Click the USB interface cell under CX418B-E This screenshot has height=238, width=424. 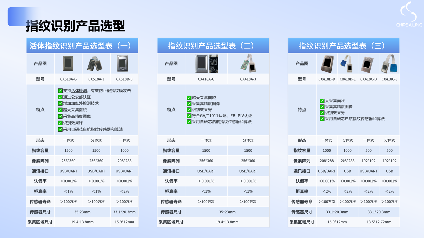coord(347,171)
